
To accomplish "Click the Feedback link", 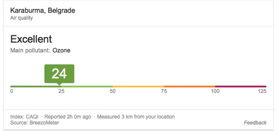I will pyautogui.click(x=255, y=122).
